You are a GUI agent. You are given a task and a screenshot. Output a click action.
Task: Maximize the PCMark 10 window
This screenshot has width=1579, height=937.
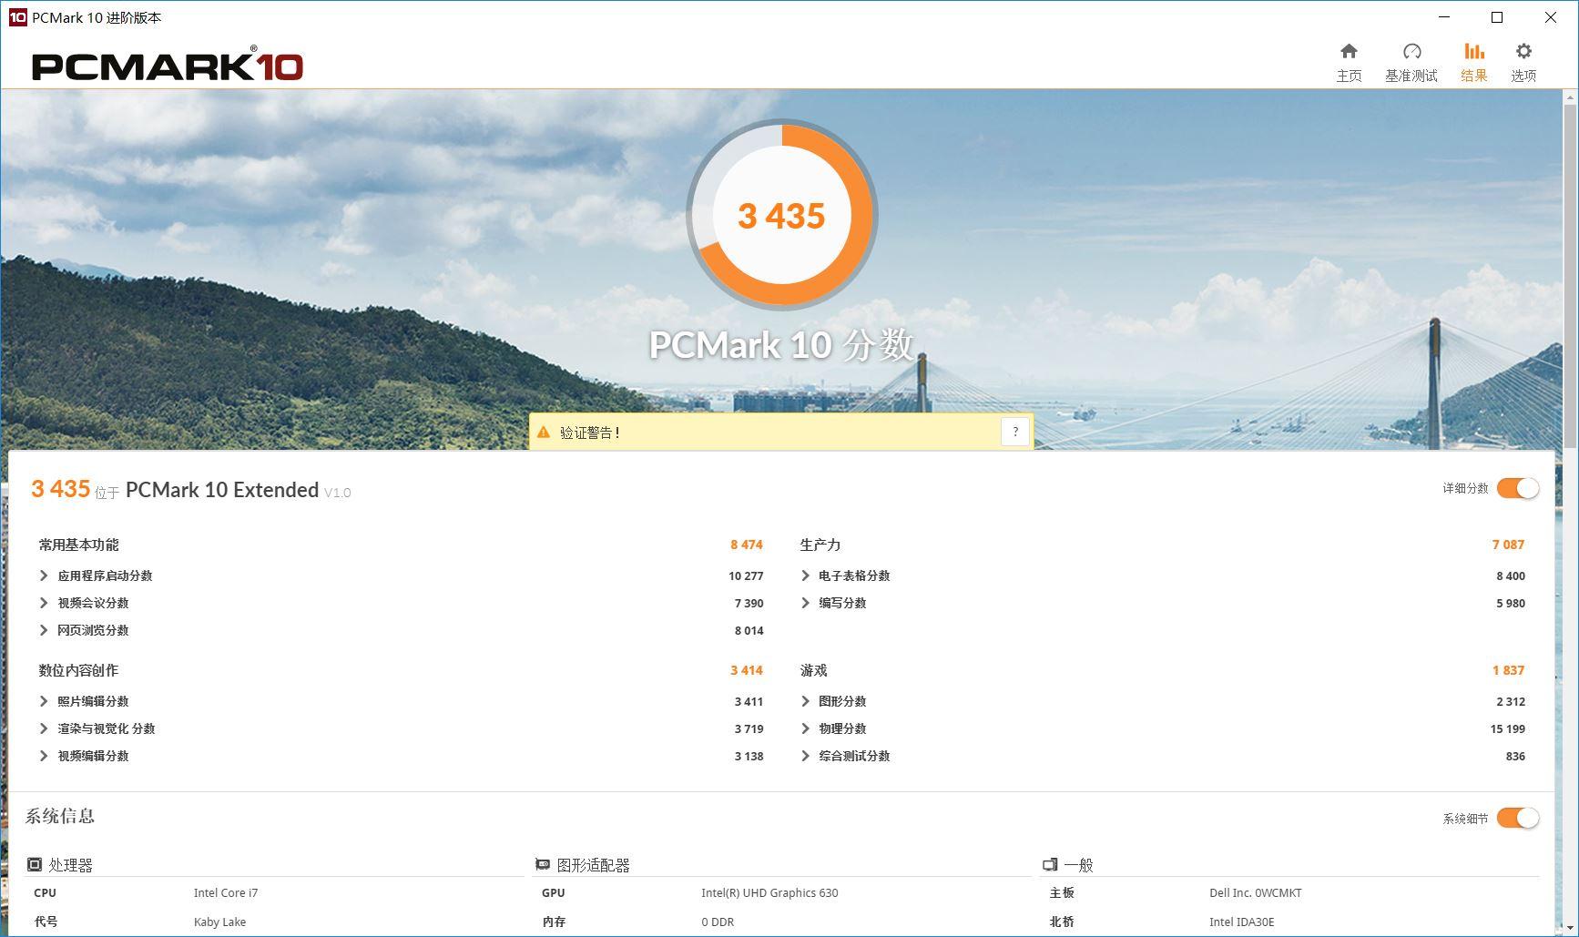[x=1497, y=17]
